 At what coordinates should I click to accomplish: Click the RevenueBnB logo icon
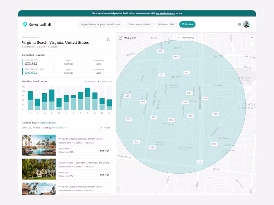(25, 24)
